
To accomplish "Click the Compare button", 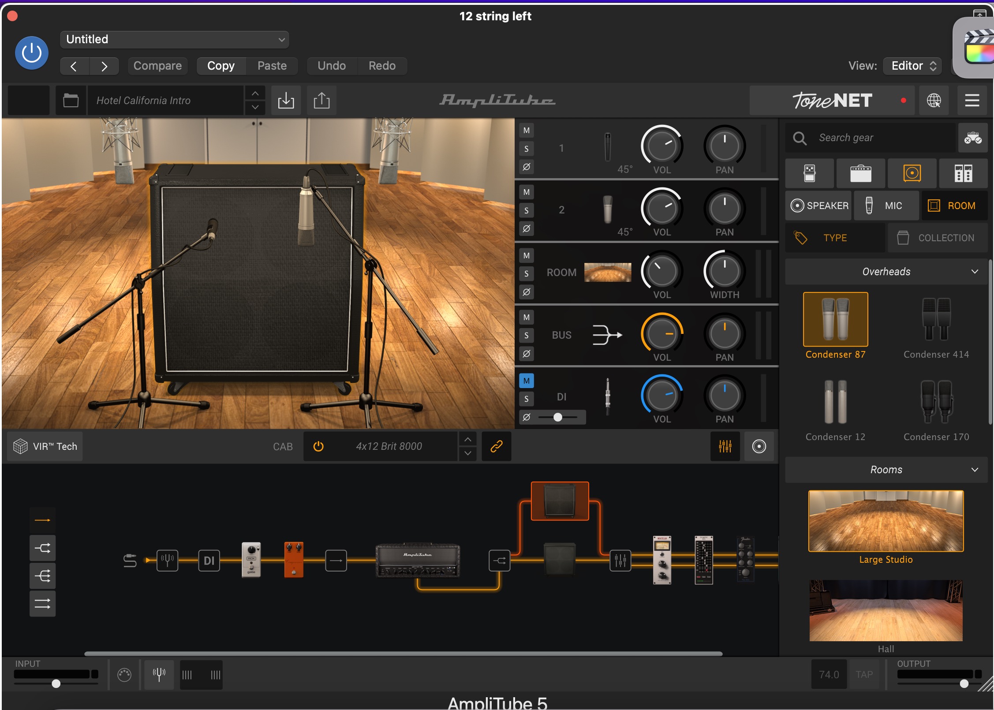I will (x=157, y=66).
